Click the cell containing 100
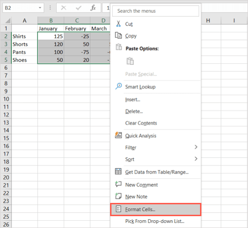The height and width of the screenshot is (228, 248). click(x=51, y=52)
